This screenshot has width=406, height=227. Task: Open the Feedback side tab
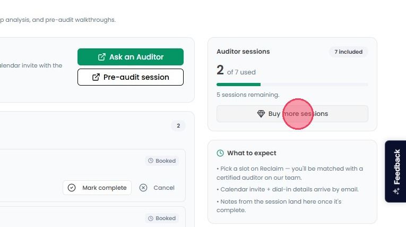(x=395, y=171)
